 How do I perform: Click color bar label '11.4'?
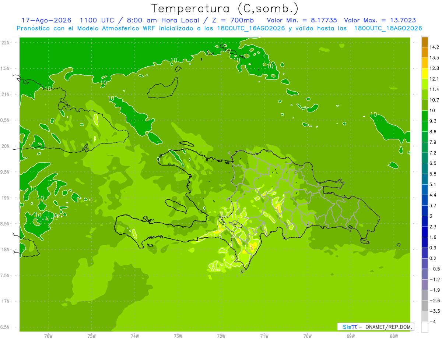click(434, 89)
